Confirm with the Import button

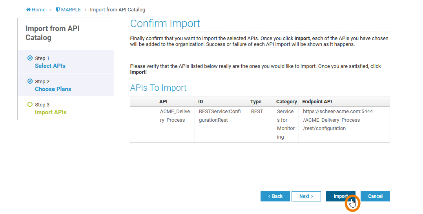[x=340, y=196]
